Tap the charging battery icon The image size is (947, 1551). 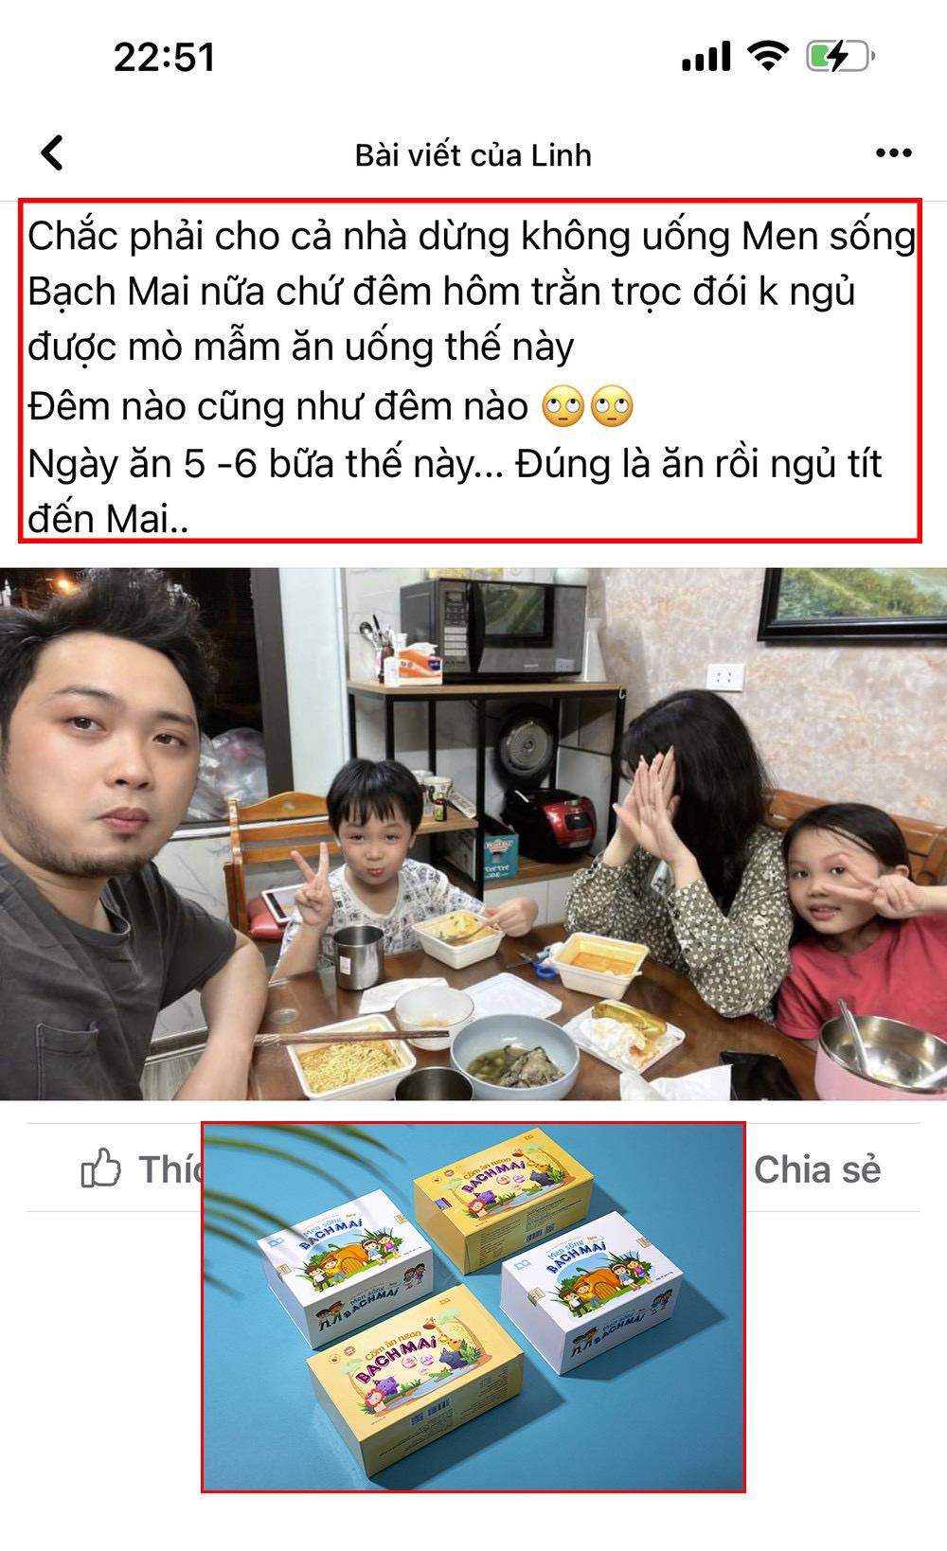[x=839, y=57]
